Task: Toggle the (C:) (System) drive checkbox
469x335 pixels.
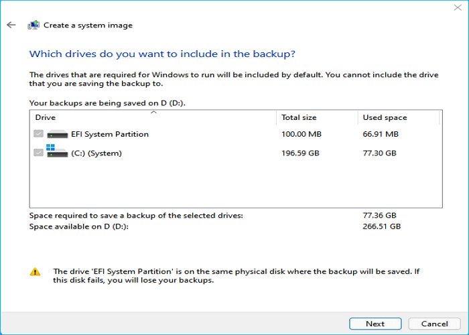Action: (x=38, y=153)
